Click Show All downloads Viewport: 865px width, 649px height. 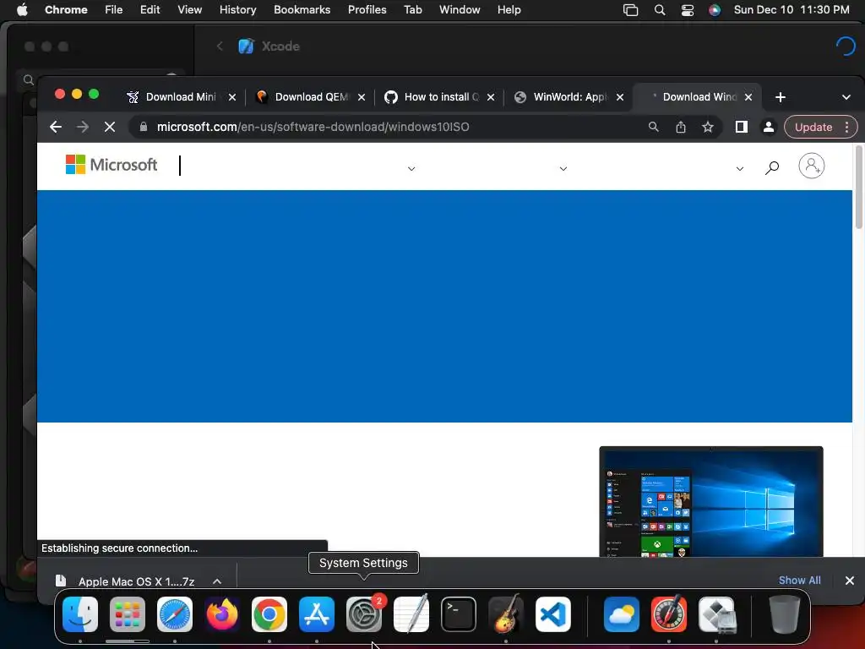[799, 581]
